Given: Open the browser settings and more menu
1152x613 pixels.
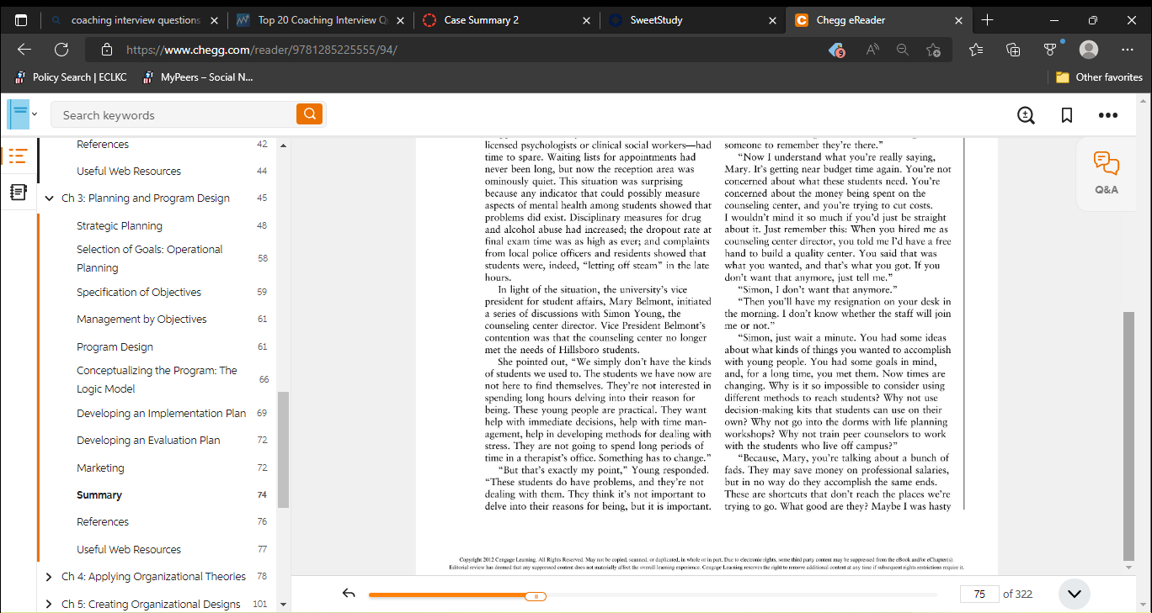Looking at the screenshot, I should (x=1128, y=50).
